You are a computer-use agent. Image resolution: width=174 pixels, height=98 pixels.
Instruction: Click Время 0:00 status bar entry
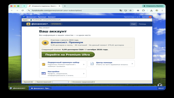[28, 82]
